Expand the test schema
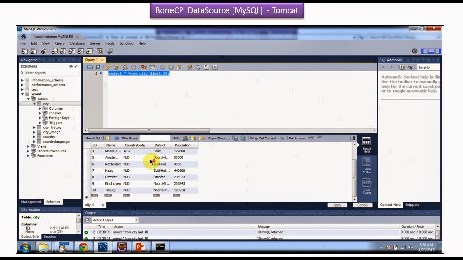 point(22,90)
